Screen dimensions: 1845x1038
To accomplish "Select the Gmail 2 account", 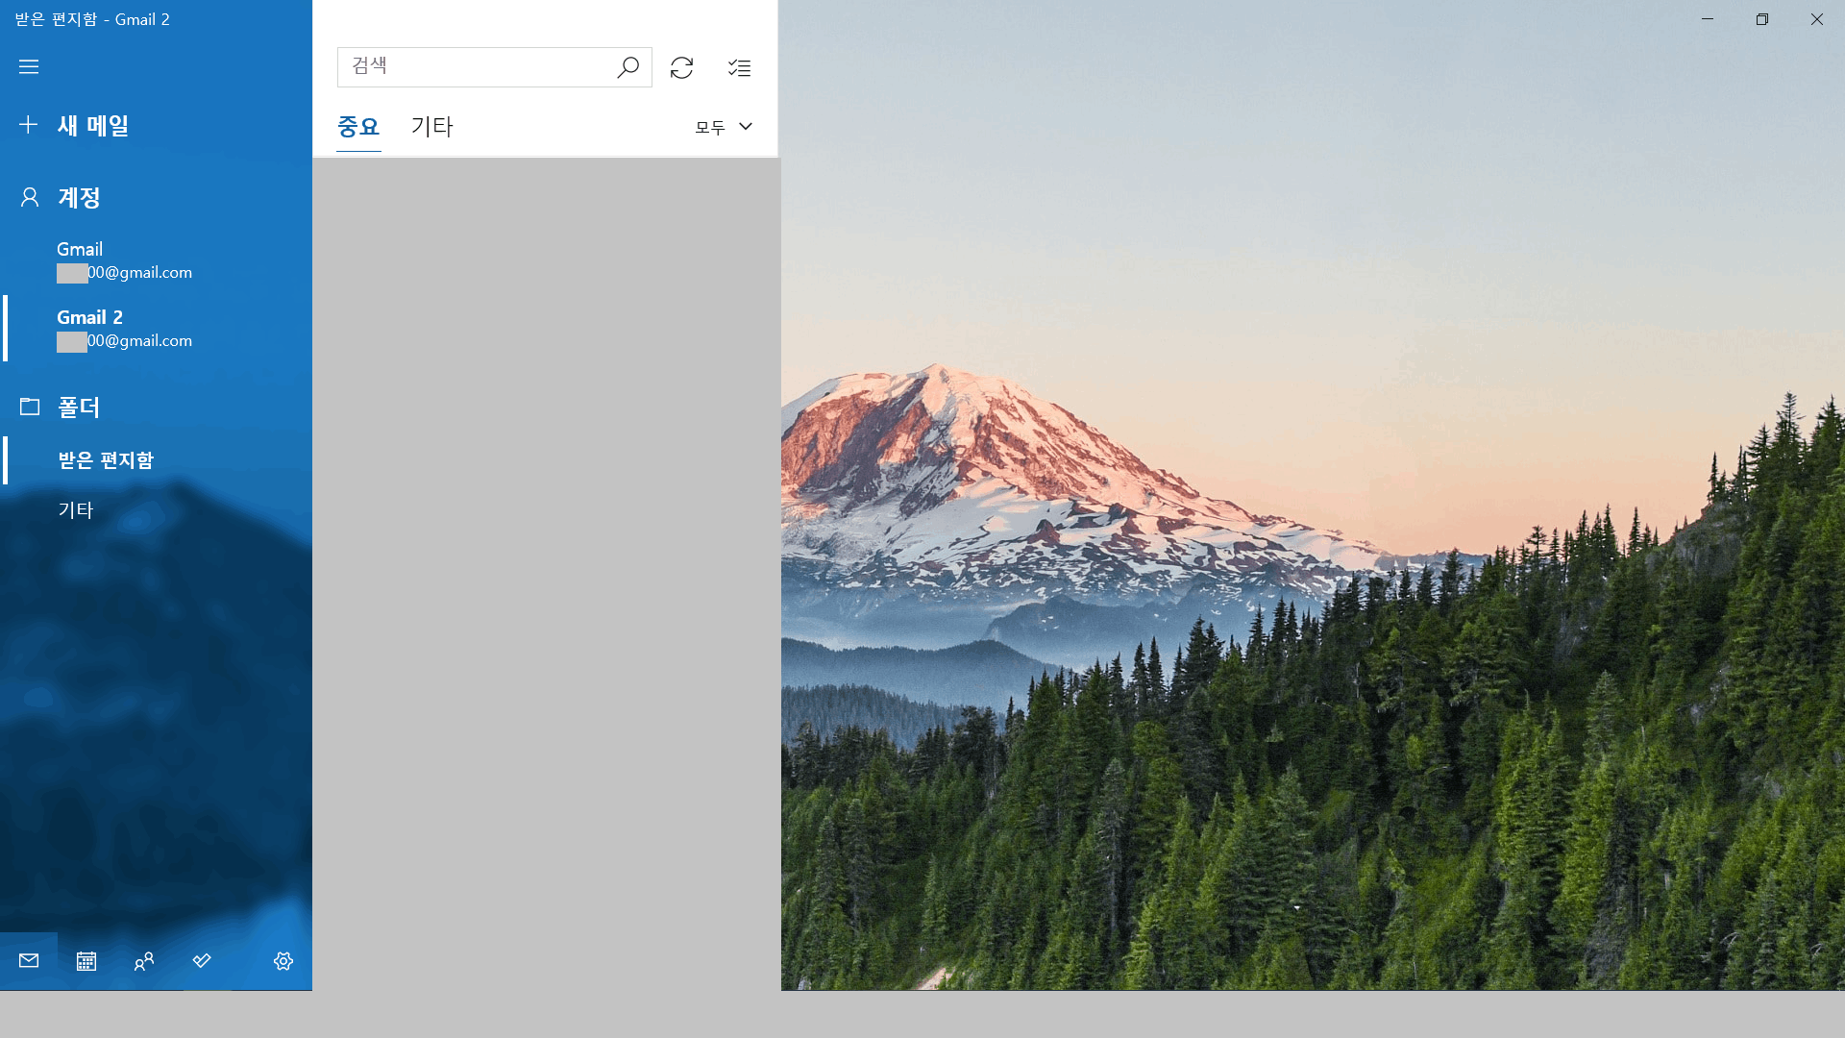I will 124,329.
